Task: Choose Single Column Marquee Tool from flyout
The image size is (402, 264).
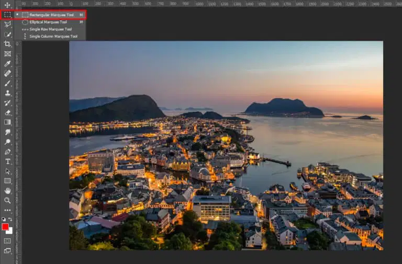Action: coord(53,37)
